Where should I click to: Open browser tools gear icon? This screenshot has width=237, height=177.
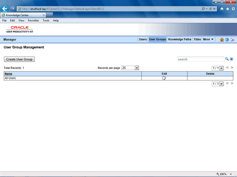tap(233, 9)
